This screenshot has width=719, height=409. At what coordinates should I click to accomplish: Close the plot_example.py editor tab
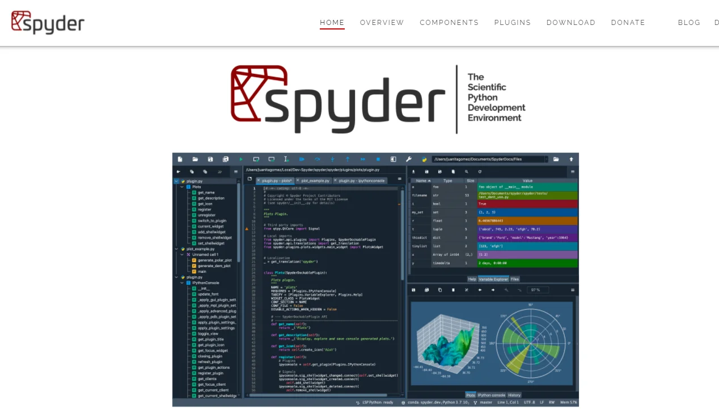(297, 180)
